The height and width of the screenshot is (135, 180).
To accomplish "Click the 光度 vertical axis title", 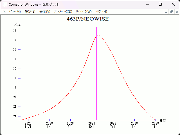I will [x=17, y=24].
